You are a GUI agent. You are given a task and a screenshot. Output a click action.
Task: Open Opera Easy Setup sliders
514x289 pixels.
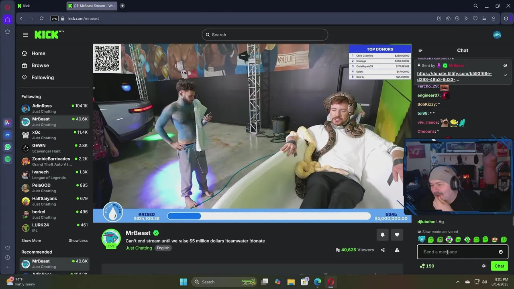coord(484,18)
